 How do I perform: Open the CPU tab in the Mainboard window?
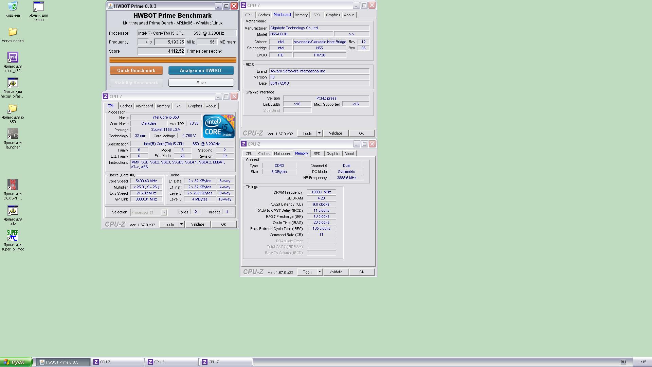(x=249, y=15)
